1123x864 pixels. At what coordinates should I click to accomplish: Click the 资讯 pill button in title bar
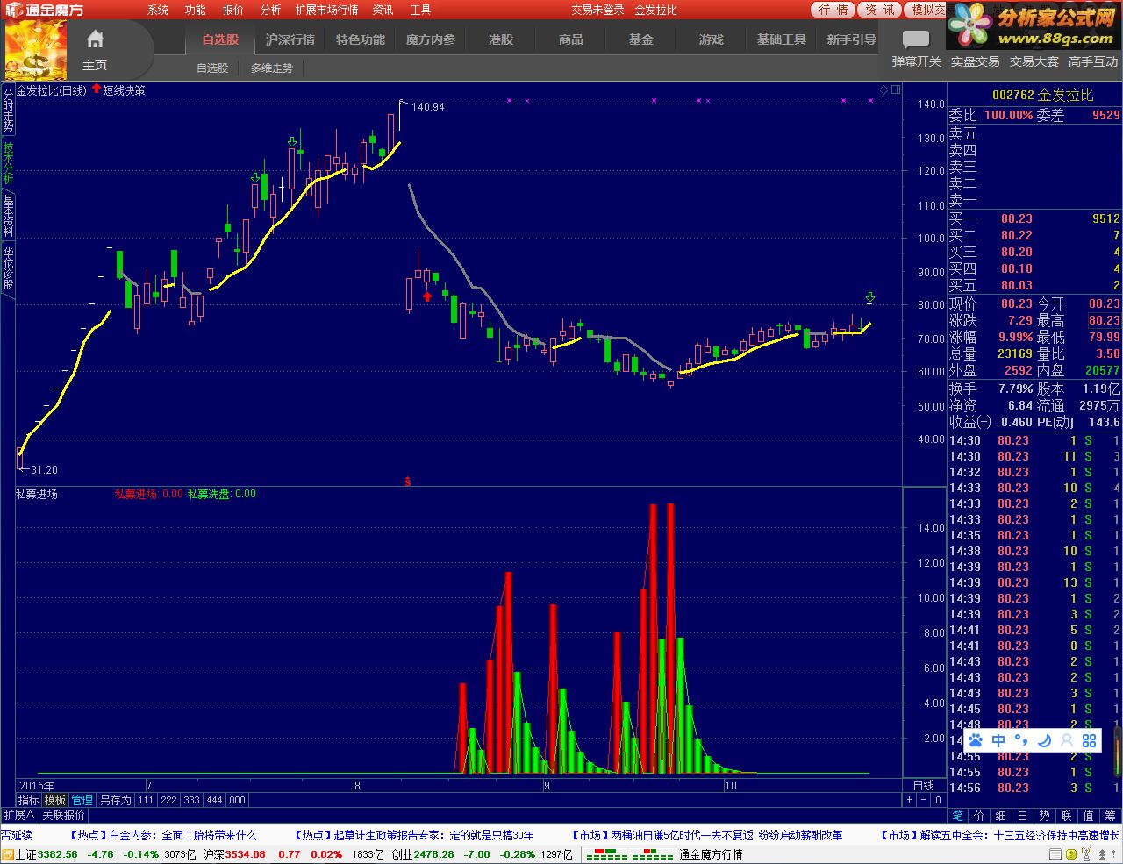click(x=879, y=10)
